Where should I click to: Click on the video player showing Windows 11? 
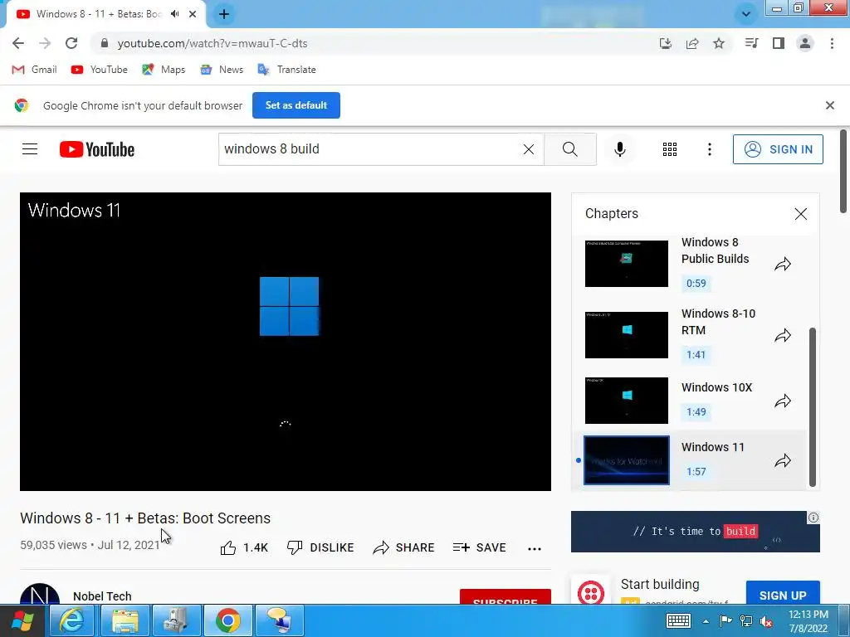coord(286,341)
